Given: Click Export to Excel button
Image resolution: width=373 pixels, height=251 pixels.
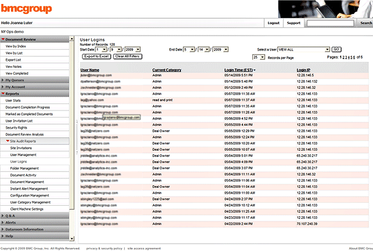Looking at the screenshot, I should [96, 56].
